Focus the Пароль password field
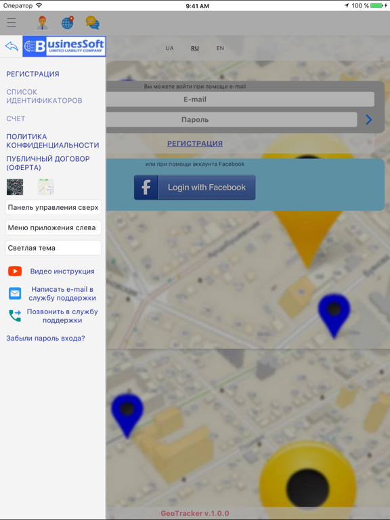The width and height of the screenshot is (390, 520). click(x=232, y=120)
